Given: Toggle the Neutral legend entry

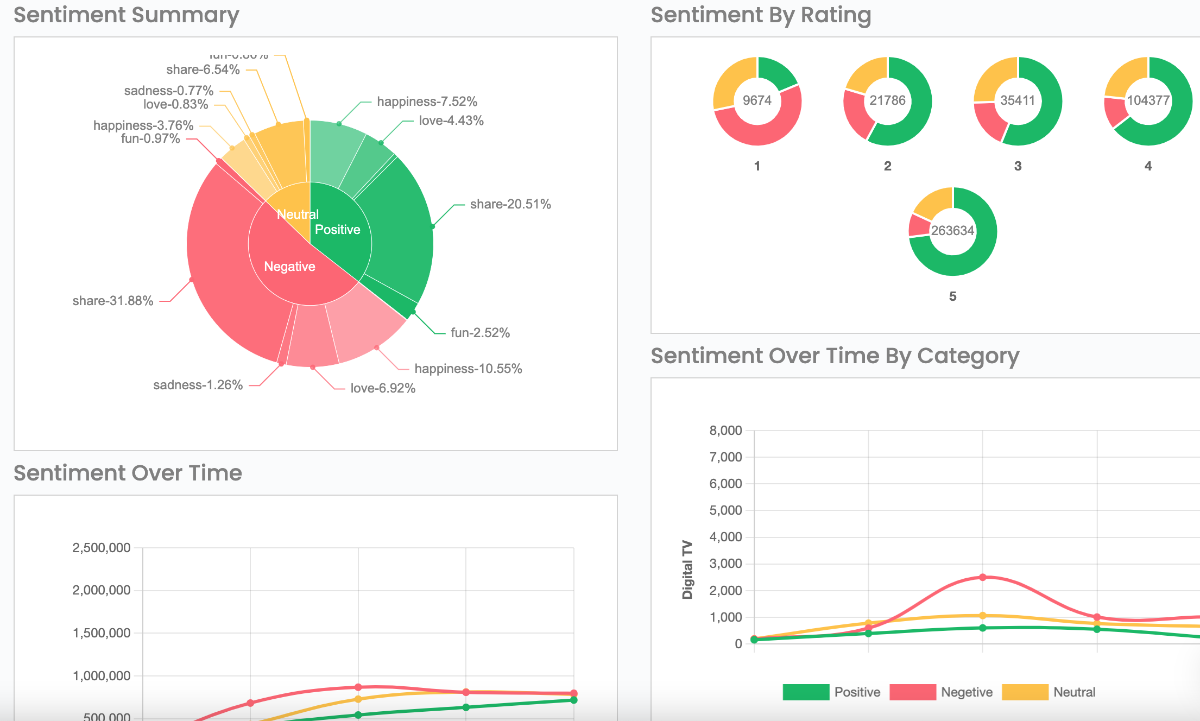Looking at the screenshot, I should pyautogui.click(x=1073, y=692).
